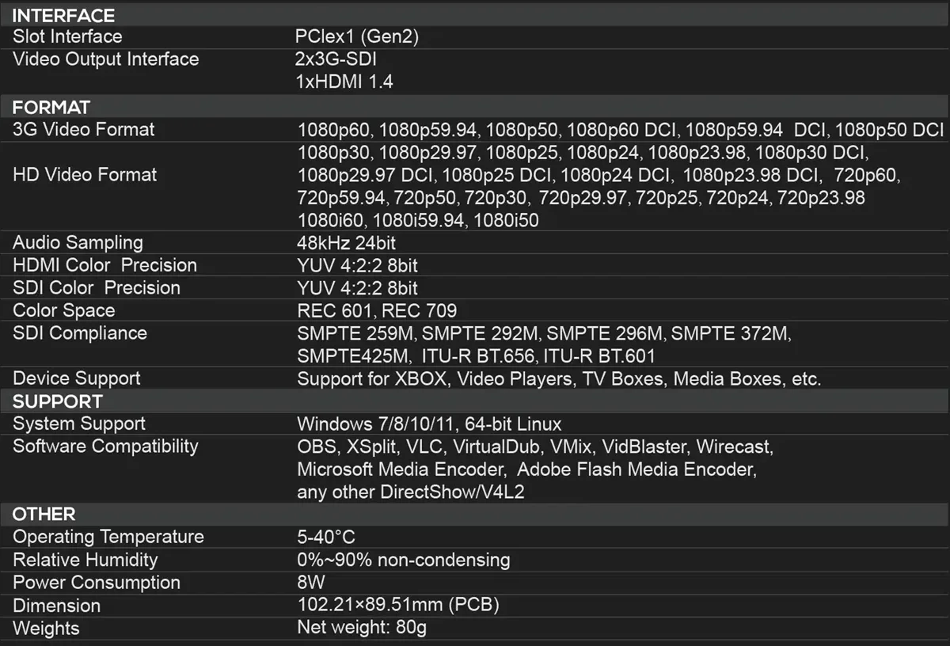Select the SDI Compliance row label
950x646 pixels.
(x=80, y=333)
